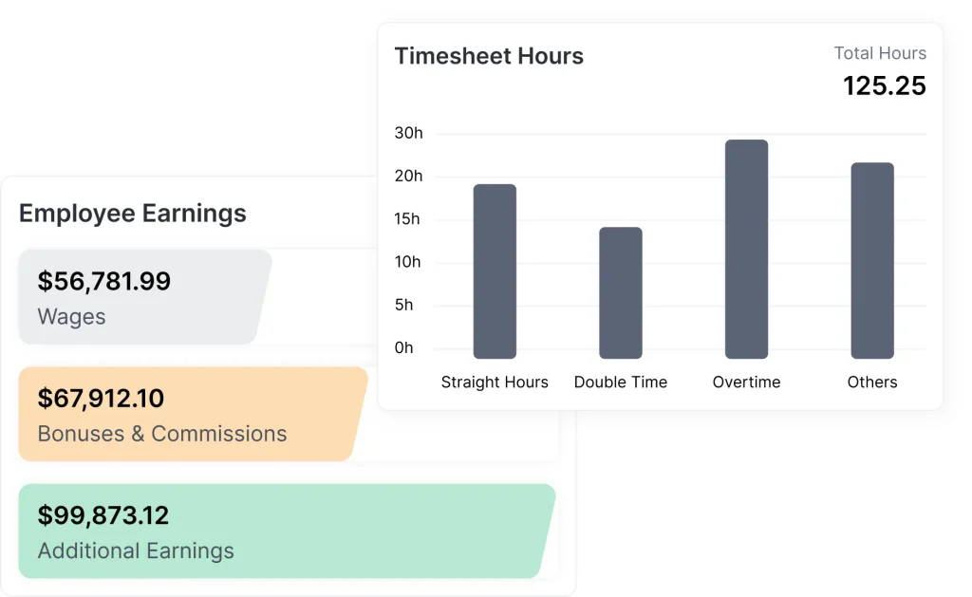Click the $56,781.99 wages amount
The height and width of the screenshot is (597, 972).
tap(104, 281)
